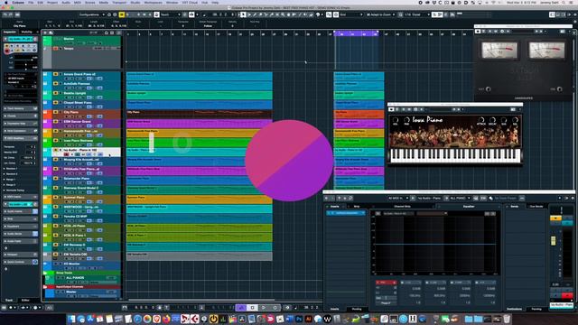Open the Panning tab at bottom right
This screenshot has width=578, height=325.
pos(536,309)
